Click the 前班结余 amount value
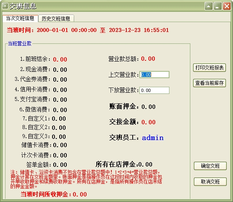This screenshot has width=233, height=202. [x=60, y=60]
